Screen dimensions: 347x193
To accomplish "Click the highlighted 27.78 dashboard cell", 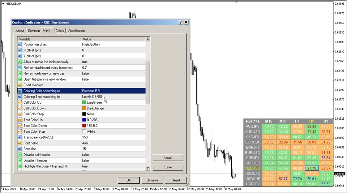I will (312, 168).
